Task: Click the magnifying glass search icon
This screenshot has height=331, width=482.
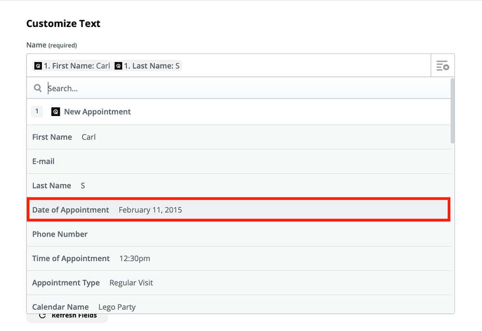Action: coord(38,89)
